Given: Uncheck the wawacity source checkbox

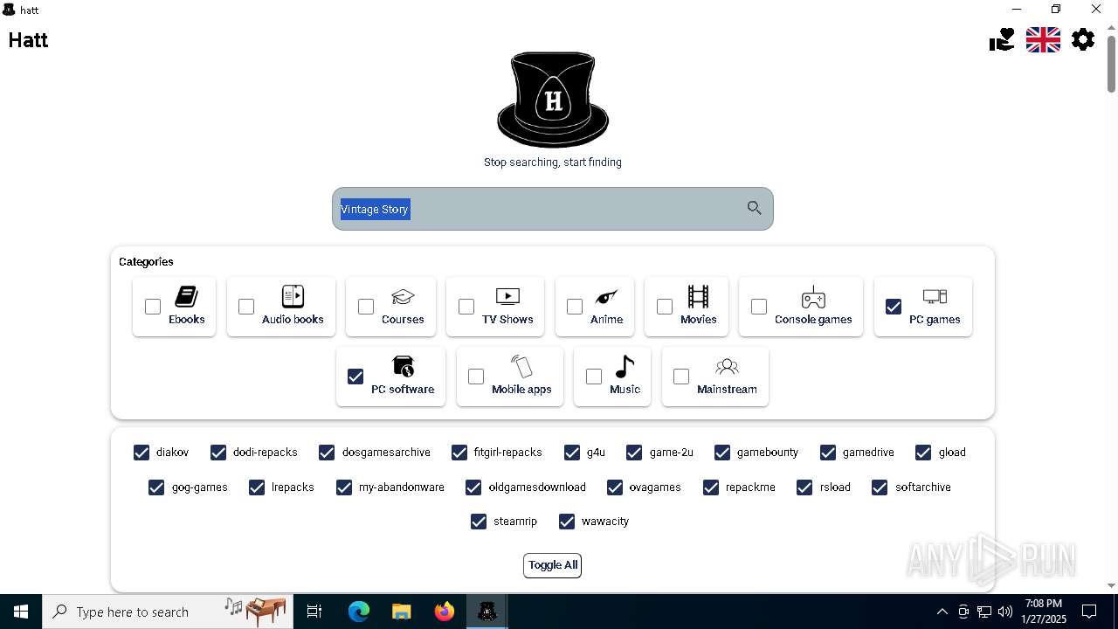Looking at the screenshot, I should (x=567, y=522).
